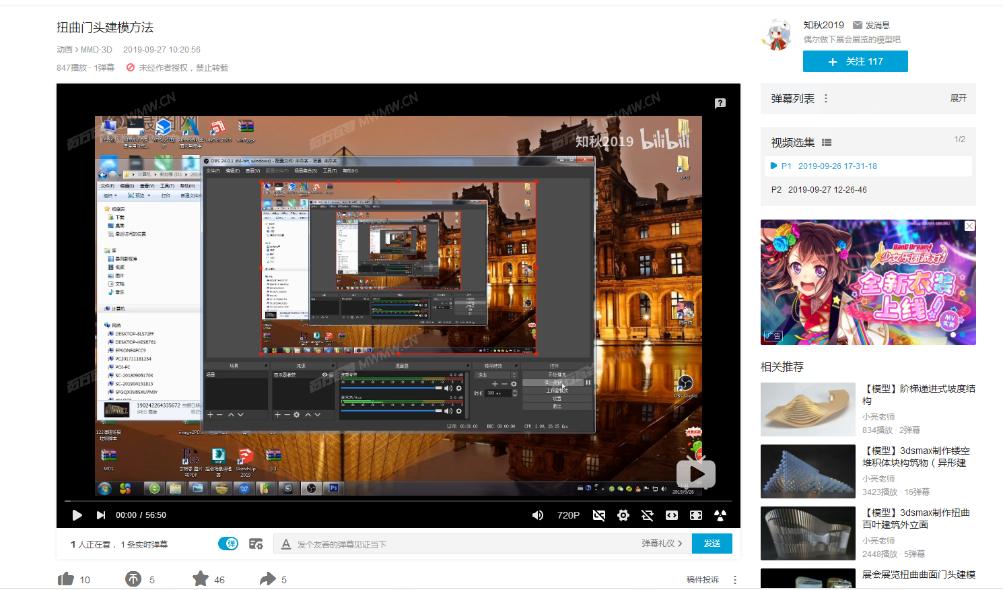Click the fullscreen icon at player's right end
Screen dimensions: 1003x590
pos(720,515)
